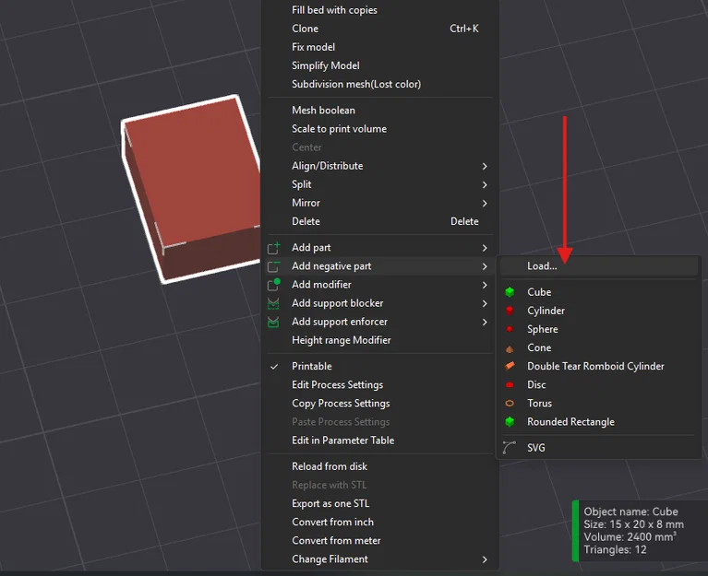
Task: Click the green Rounded Rectangle icon
Action: pos(510,422)
